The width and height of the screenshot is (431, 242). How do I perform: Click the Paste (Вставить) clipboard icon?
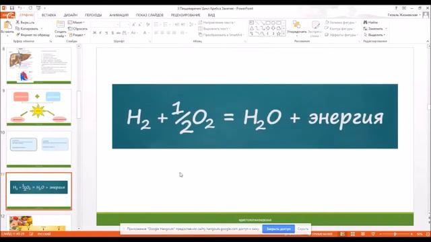point(7,26)
